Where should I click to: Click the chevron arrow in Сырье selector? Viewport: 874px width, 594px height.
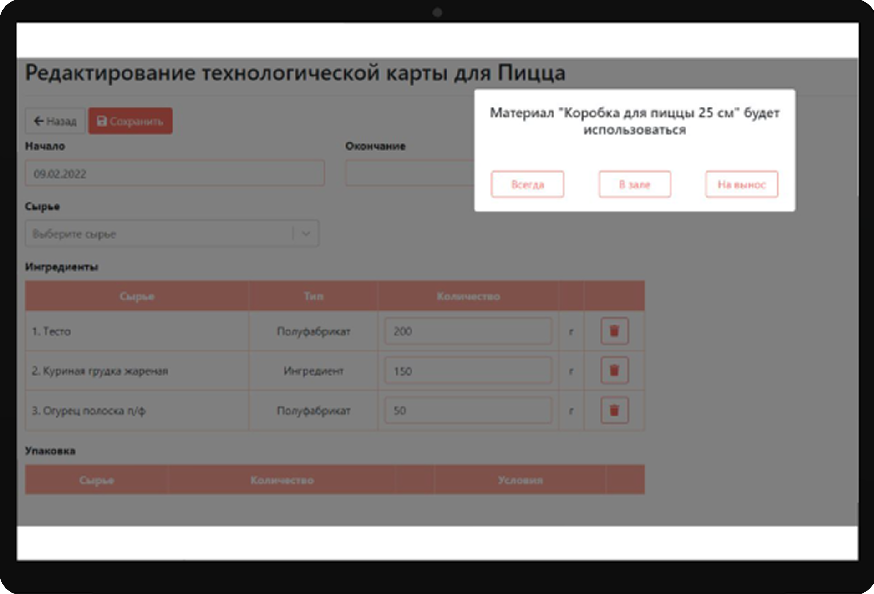click(306, 234)
